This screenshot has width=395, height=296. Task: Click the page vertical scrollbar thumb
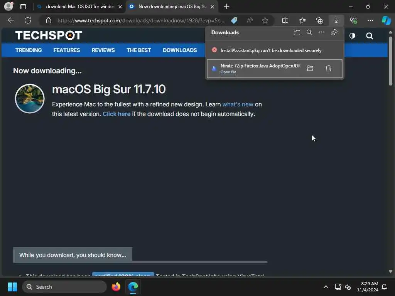[x=390, y=61]
